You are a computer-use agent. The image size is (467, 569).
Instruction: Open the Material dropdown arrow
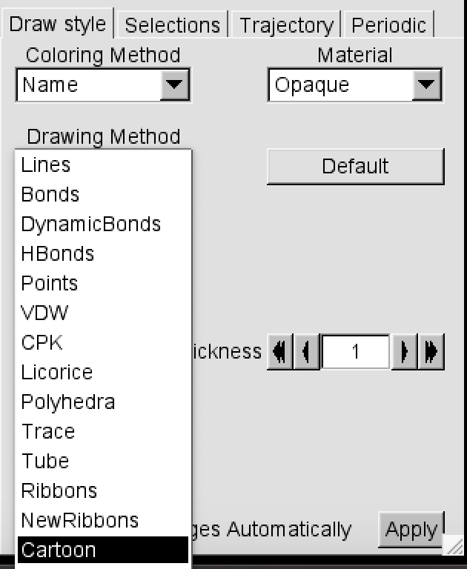[427, 85]
